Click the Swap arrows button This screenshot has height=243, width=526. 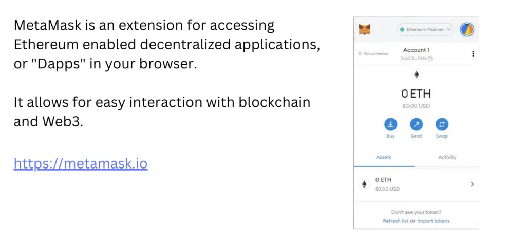coord(442,124)
